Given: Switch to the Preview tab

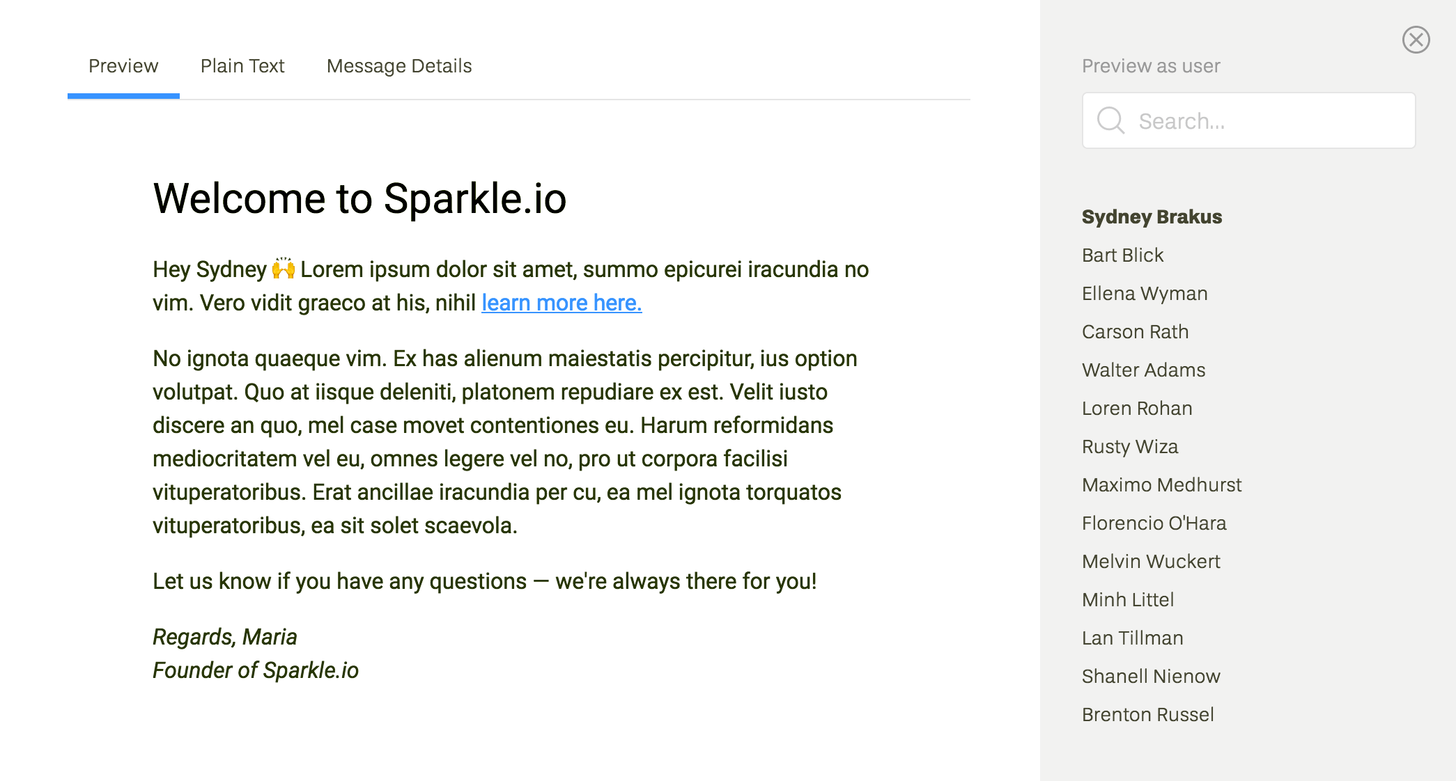Looking at the screenshot, I should pos(123,66).
